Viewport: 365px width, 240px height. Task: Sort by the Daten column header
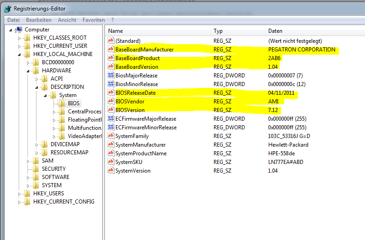[x=315, y=31]
